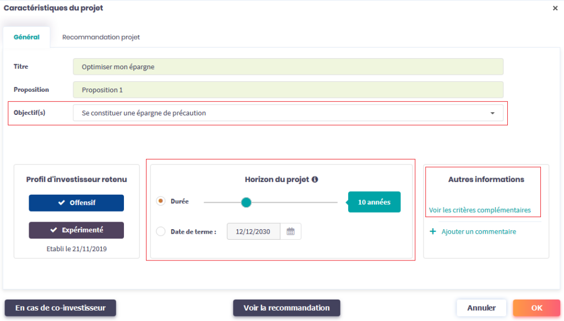Toggle the Offensif investor profile button
The image size is (564, 321).
pos(77,203)
